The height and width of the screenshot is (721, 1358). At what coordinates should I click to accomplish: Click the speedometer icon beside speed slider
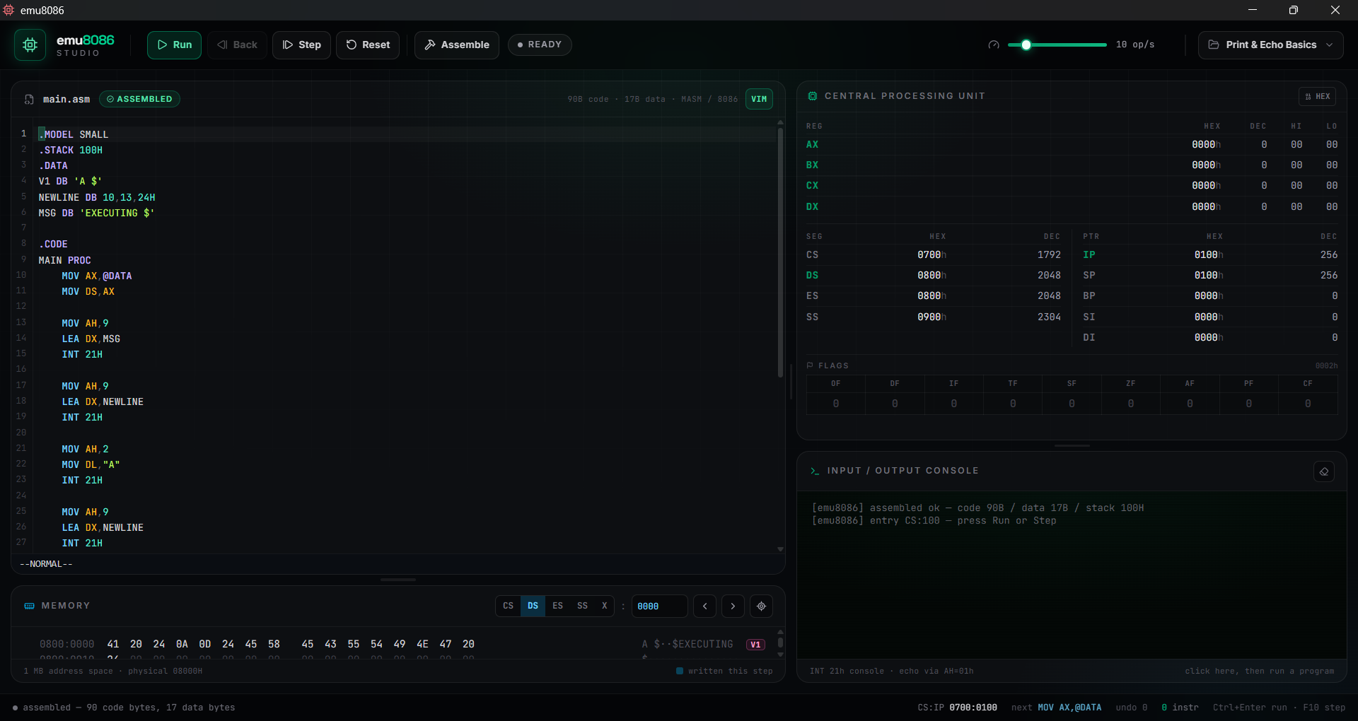[x=994, y=45]
